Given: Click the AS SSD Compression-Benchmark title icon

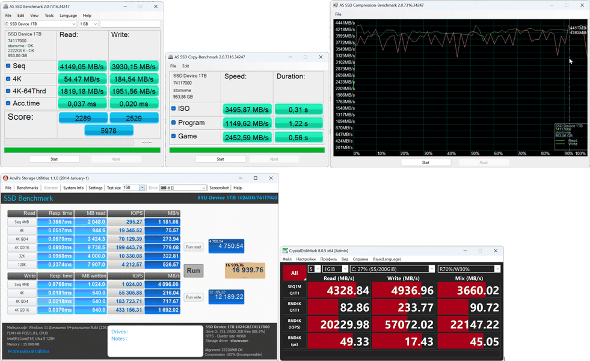Looking at the screenshot, I should [x=336, y=5].
